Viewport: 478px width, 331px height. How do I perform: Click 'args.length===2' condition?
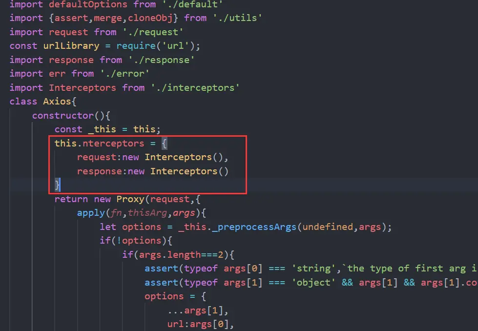click(x=181, y=255)
